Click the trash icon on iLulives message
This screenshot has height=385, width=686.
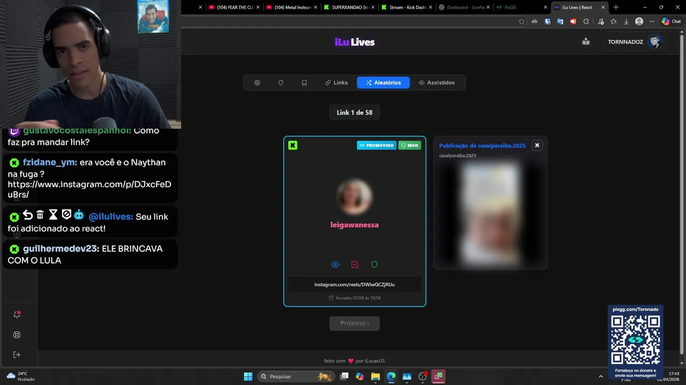click(40, 215)
